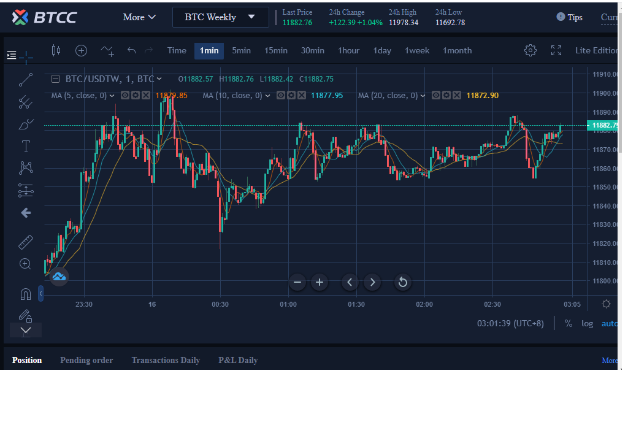Expand MA (20, close, 0) dropdown arrow
Viewport: 628px width, 433px height.
423,96
